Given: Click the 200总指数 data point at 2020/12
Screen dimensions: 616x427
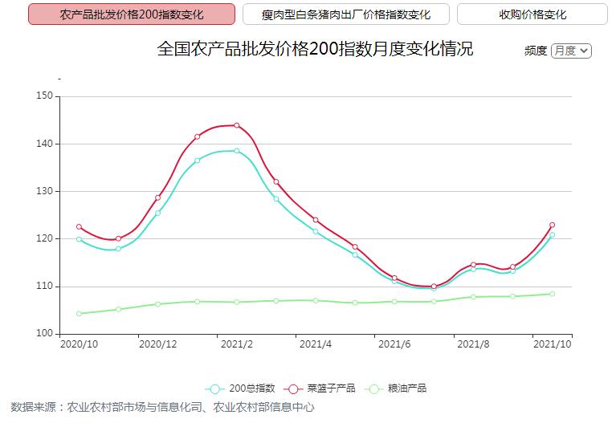Looking at the screenshot, I should coord(157,213).
